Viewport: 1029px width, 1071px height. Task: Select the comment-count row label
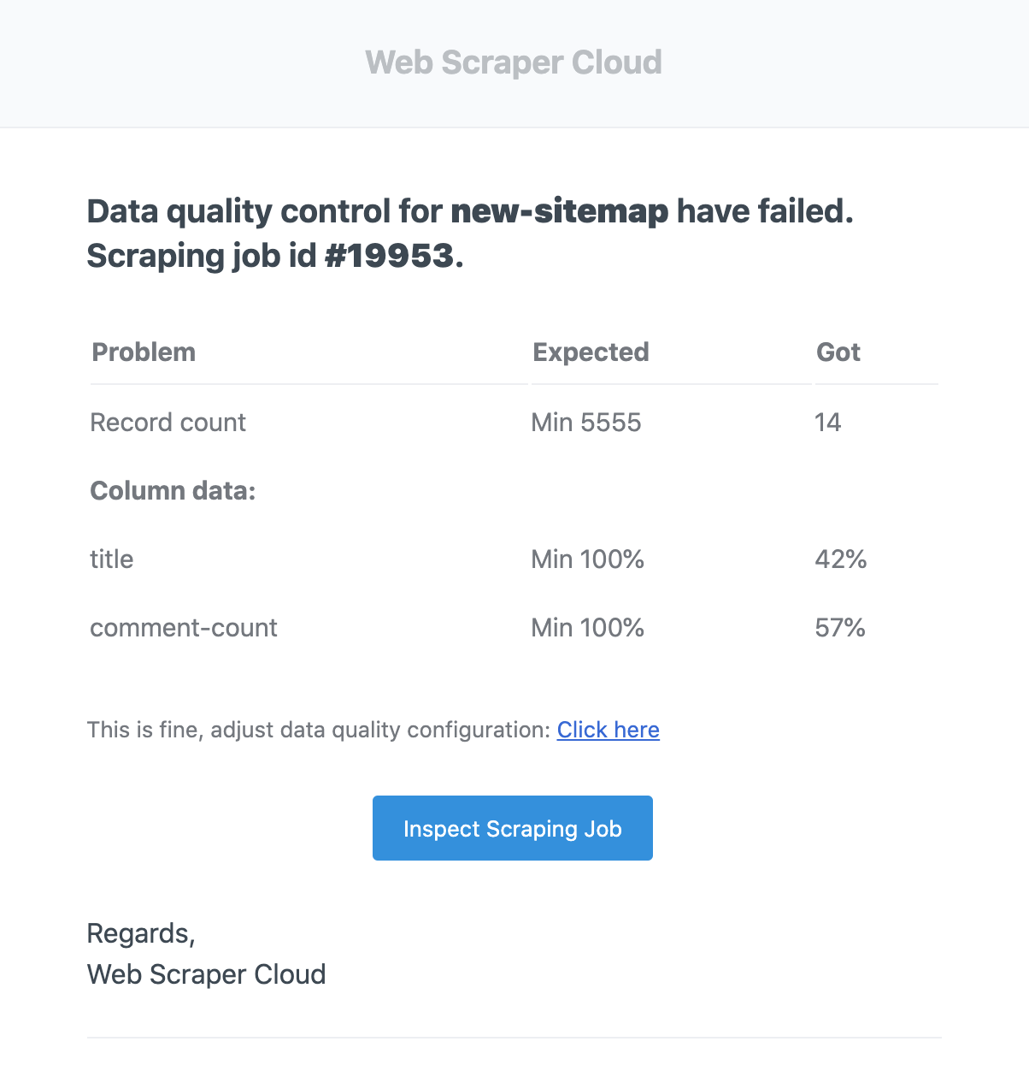(184, 628)
